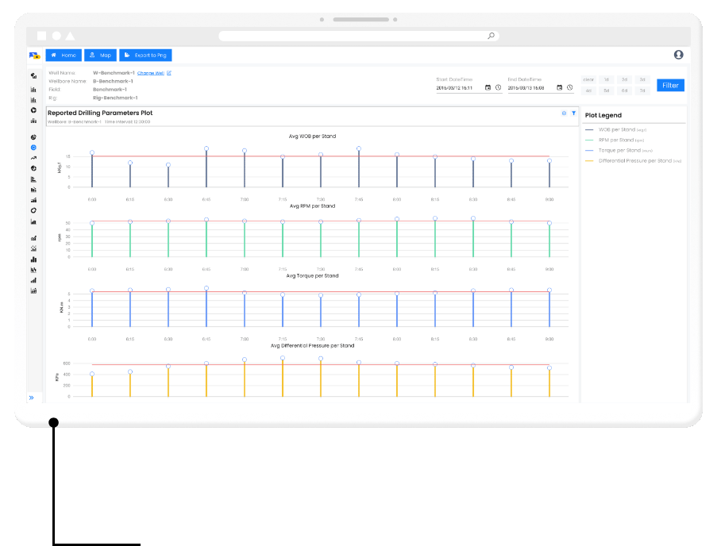Click the Rig-Benchmark-1 rig value

pyautogui.click(x=115, y=98)
